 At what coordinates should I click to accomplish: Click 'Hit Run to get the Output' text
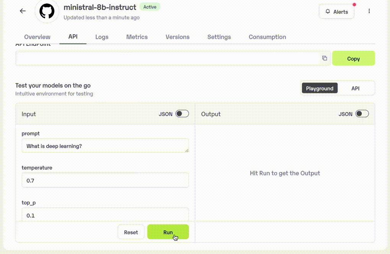tap(285, 173)
